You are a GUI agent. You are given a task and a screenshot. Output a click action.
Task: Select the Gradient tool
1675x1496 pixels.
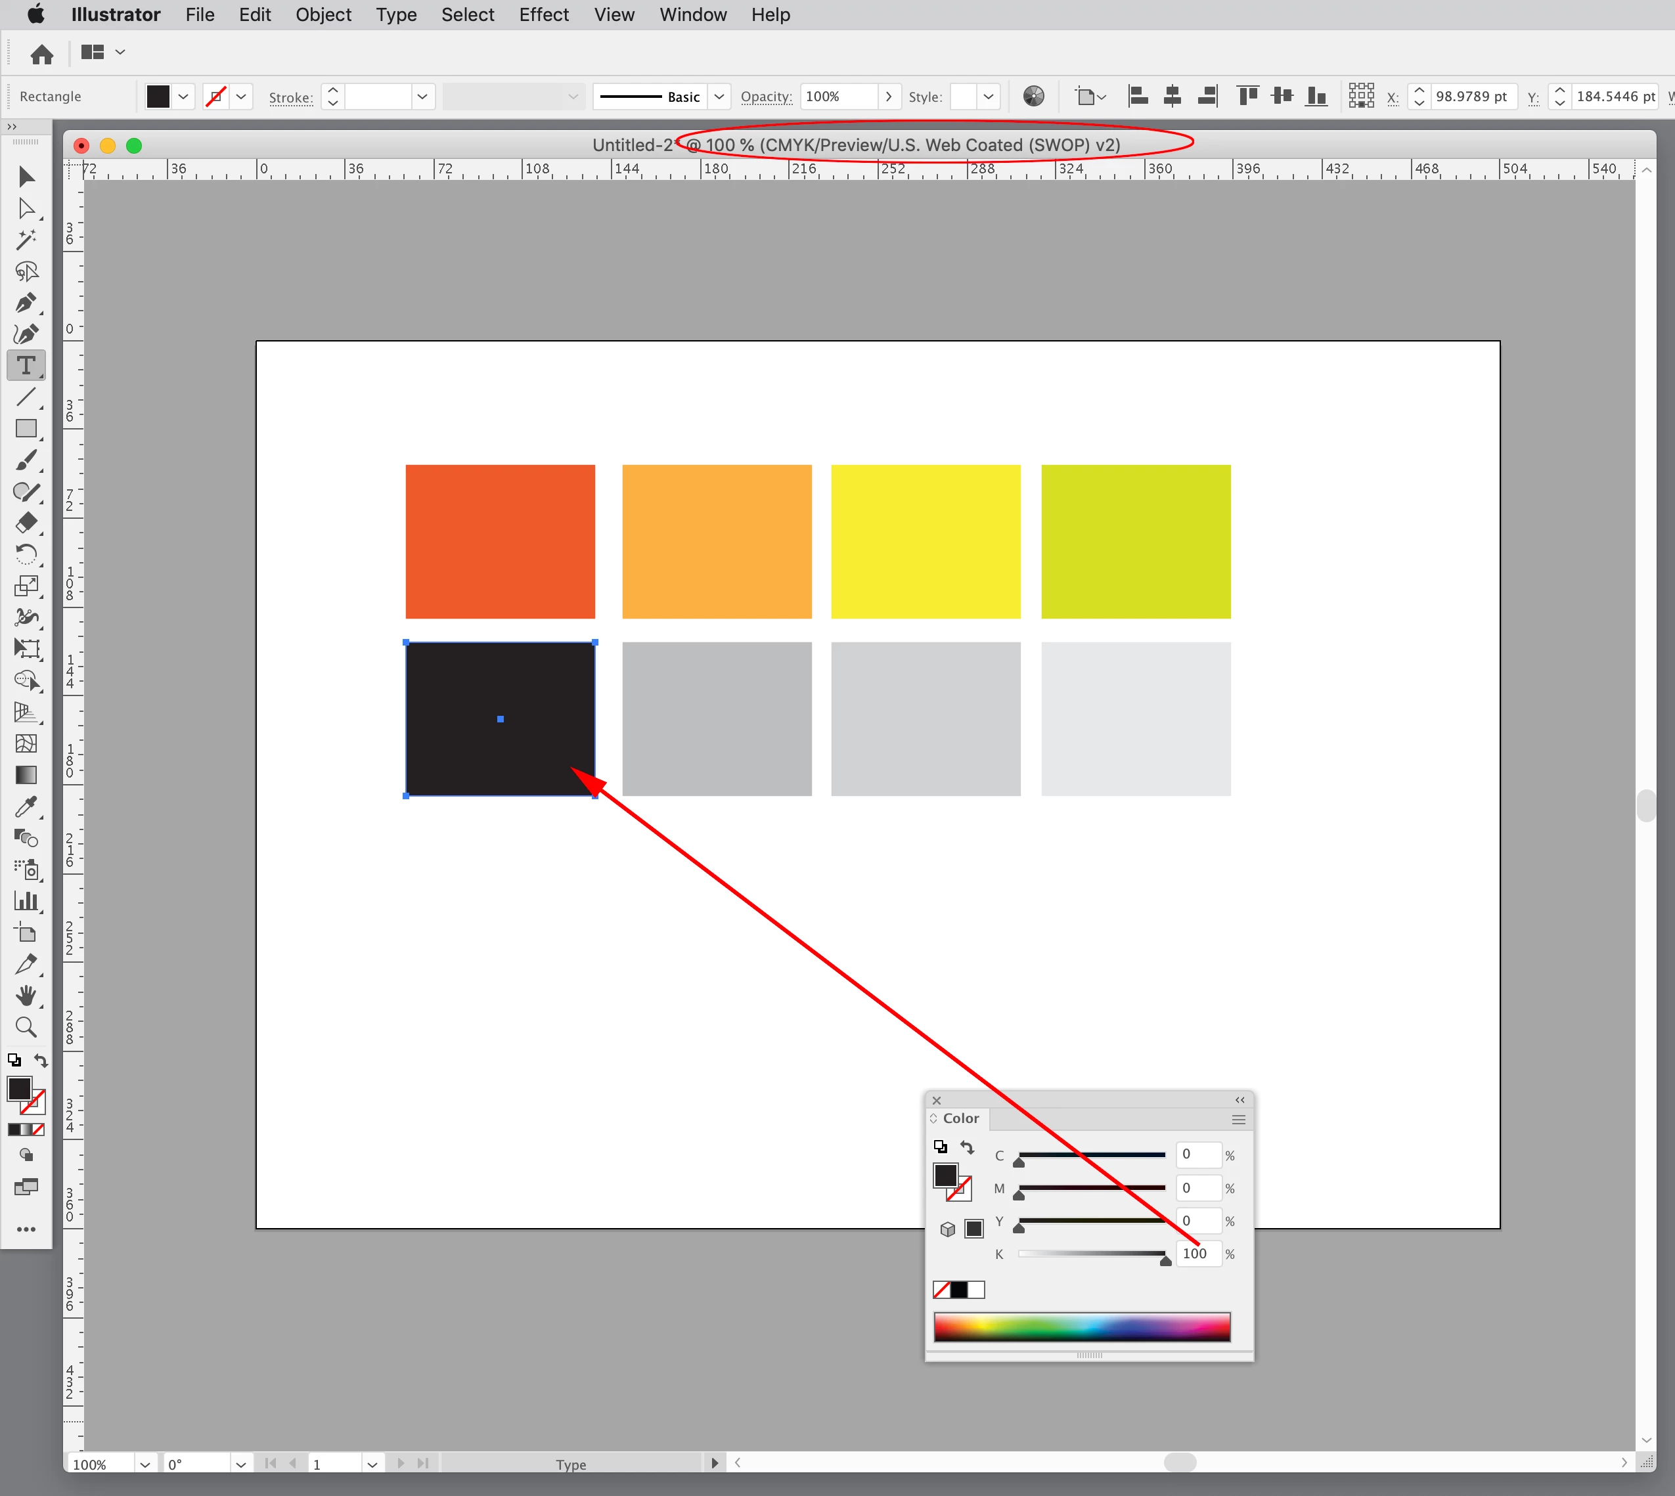tap(26, 775)
